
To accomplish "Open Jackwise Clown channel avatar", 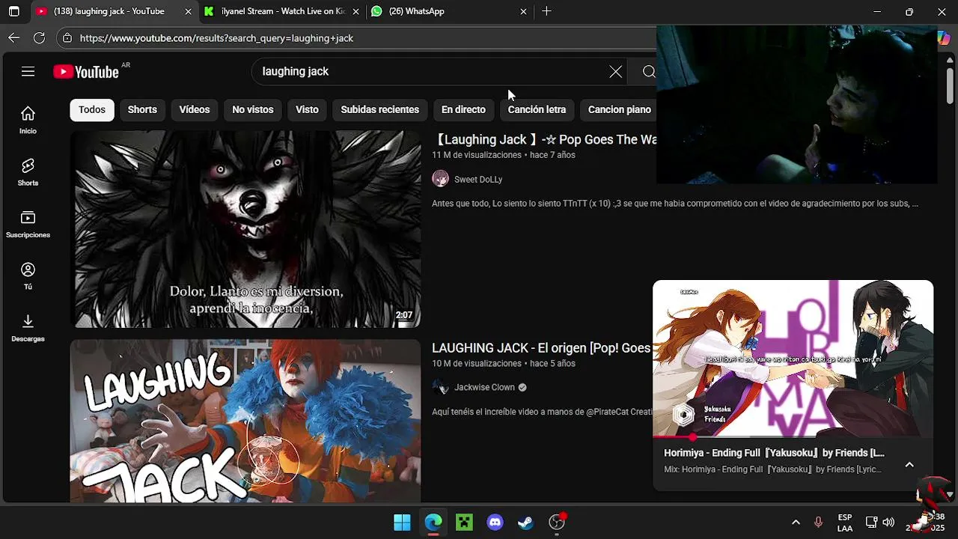I will click(x=440, y=387).
